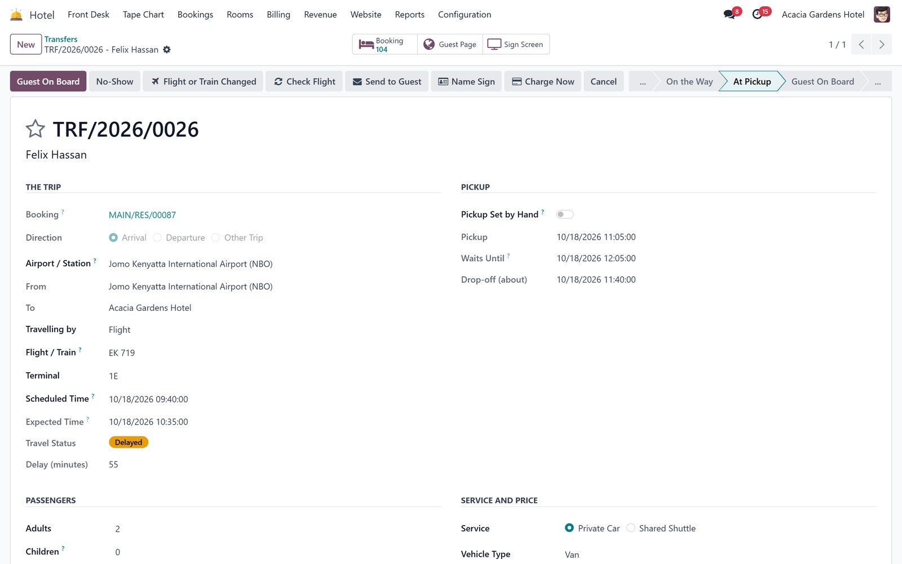Mark transfer as favorite with star

(x=35, y=129)
